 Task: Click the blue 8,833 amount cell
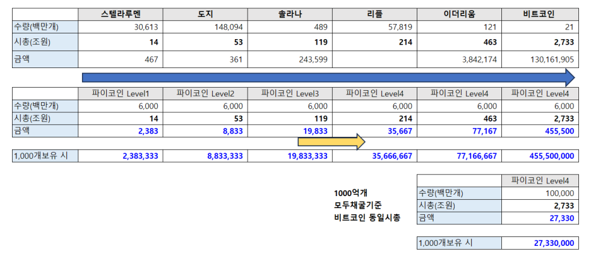[x=205, y=131]
